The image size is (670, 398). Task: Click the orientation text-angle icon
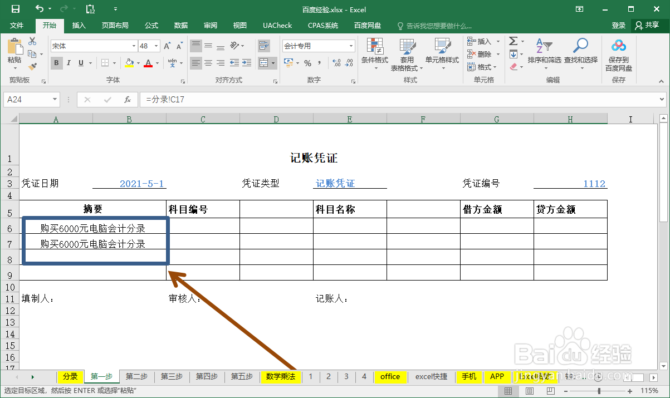click(x=234, y=46)
